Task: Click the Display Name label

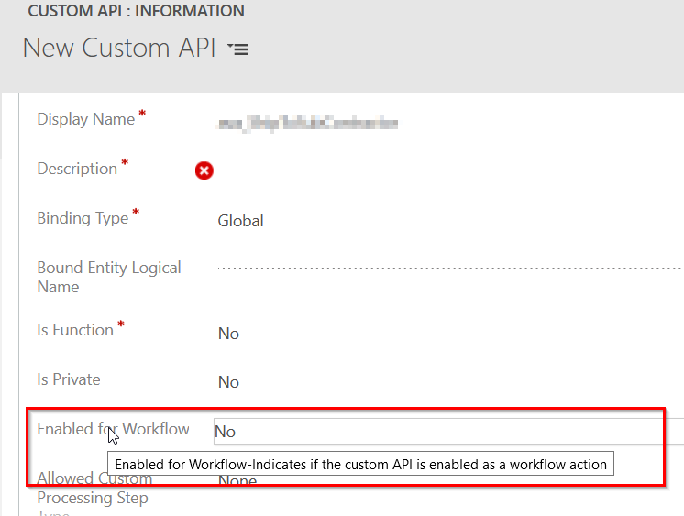Action: click(x=86, y=119)
